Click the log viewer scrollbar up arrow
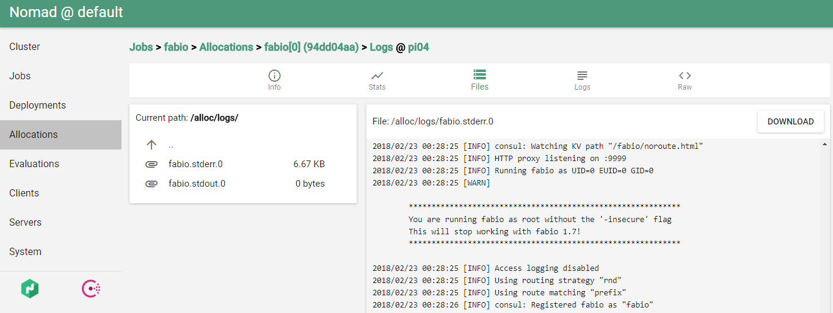833x313 pixels. 825,144
